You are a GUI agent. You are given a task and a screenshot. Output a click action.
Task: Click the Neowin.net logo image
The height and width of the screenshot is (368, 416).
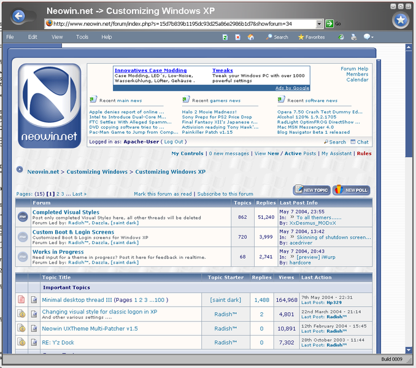[x=49, y=105]
